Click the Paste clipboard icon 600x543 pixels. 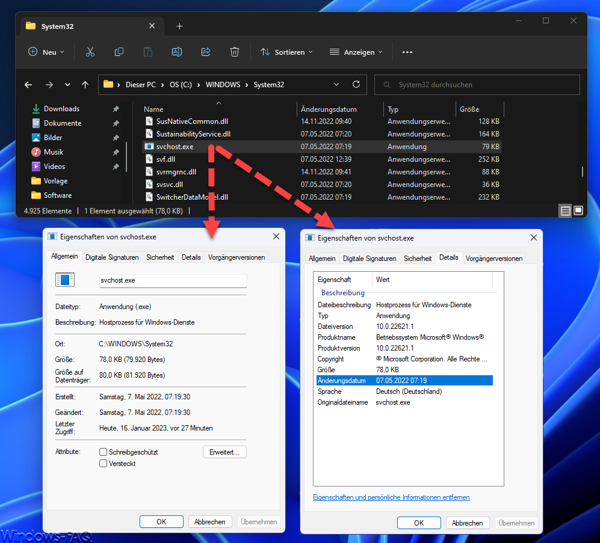(x=147, y=52)
